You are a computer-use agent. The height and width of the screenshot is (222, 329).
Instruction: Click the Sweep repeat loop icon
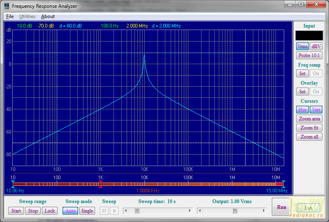pyautogui.click(x=104, y=211)
